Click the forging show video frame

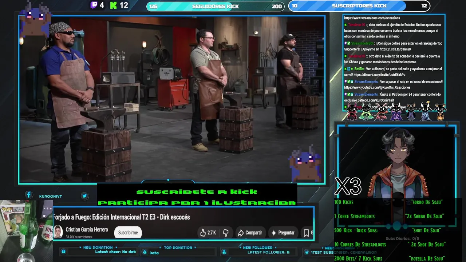(x=171, y=99)
